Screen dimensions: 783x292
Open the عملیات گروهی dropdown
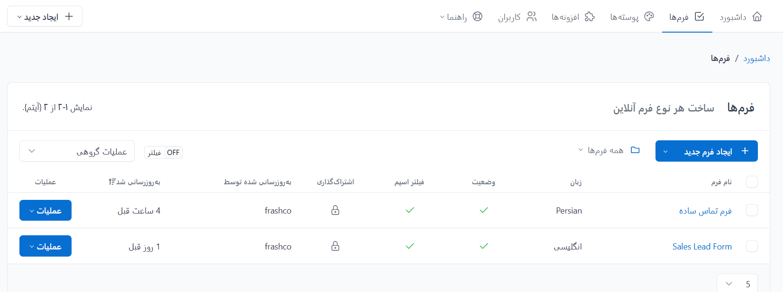click(x=77, y=151)
